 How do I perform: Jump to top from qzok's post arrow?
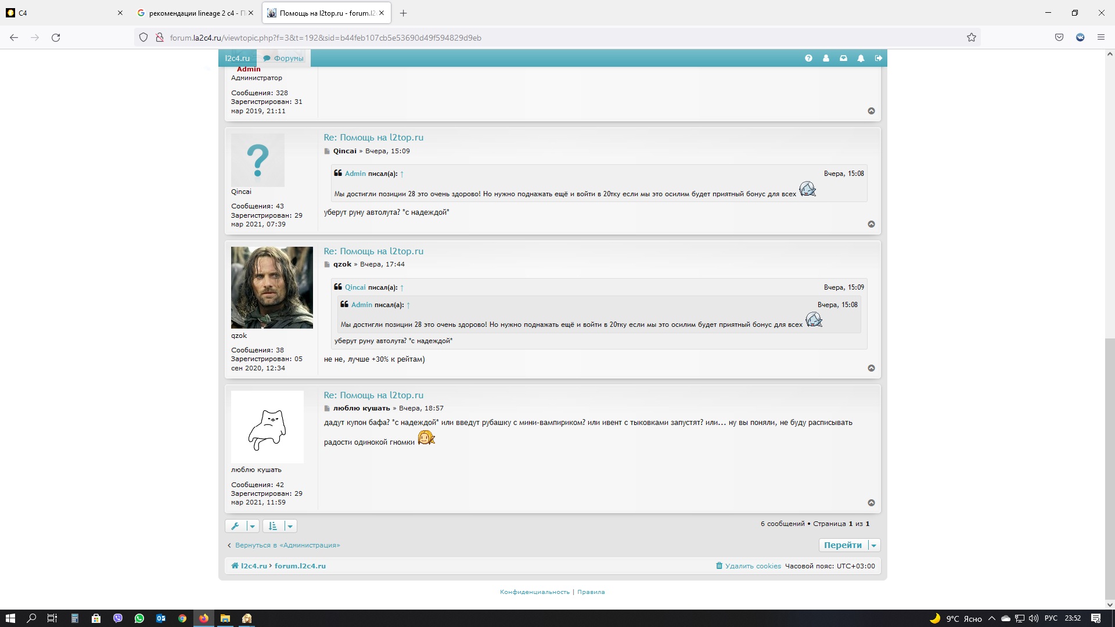pos(871,368)
